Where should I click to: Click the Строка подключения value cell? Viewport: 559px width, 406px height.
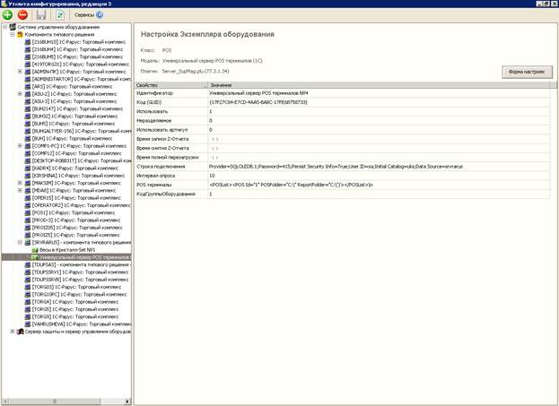(379, 167)
